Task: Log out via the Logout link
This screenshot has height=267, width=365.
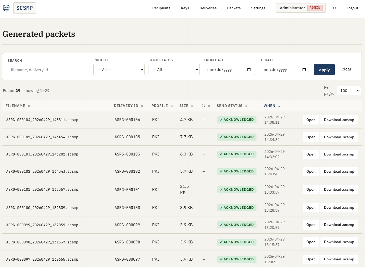Action: click(x=352, y=8)
